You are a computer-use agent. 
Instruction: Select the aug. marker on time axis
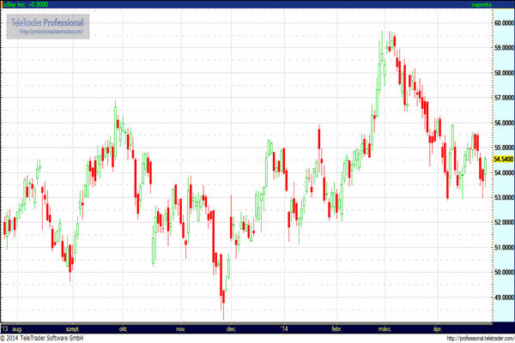coord(17,328)
